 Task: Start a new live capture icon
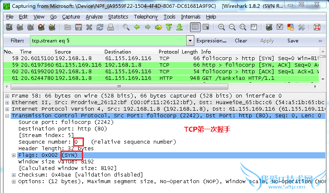(30, 27)
